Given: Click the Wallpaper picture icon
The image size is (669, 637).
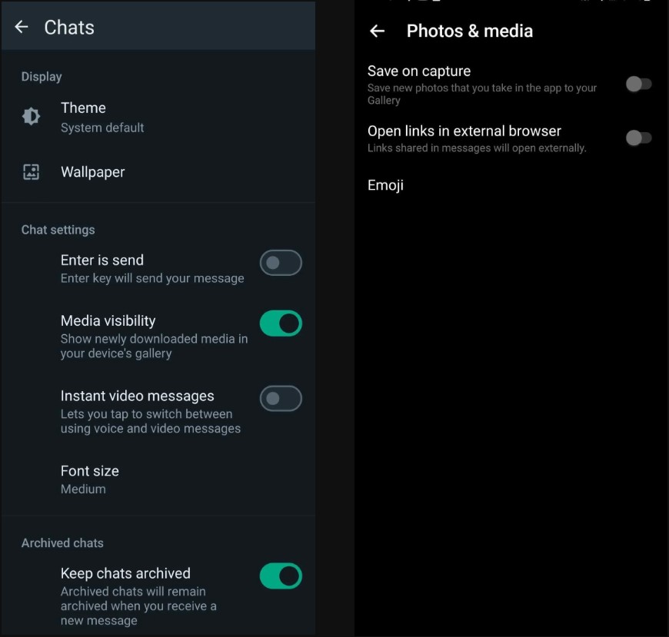Looking at the screenshot, I should (x=31, y=172).
